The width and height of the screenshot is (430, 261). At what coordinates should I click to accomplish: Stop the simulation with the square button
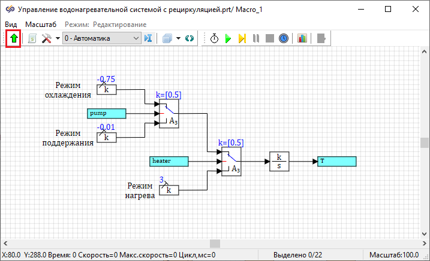(270, 38)
